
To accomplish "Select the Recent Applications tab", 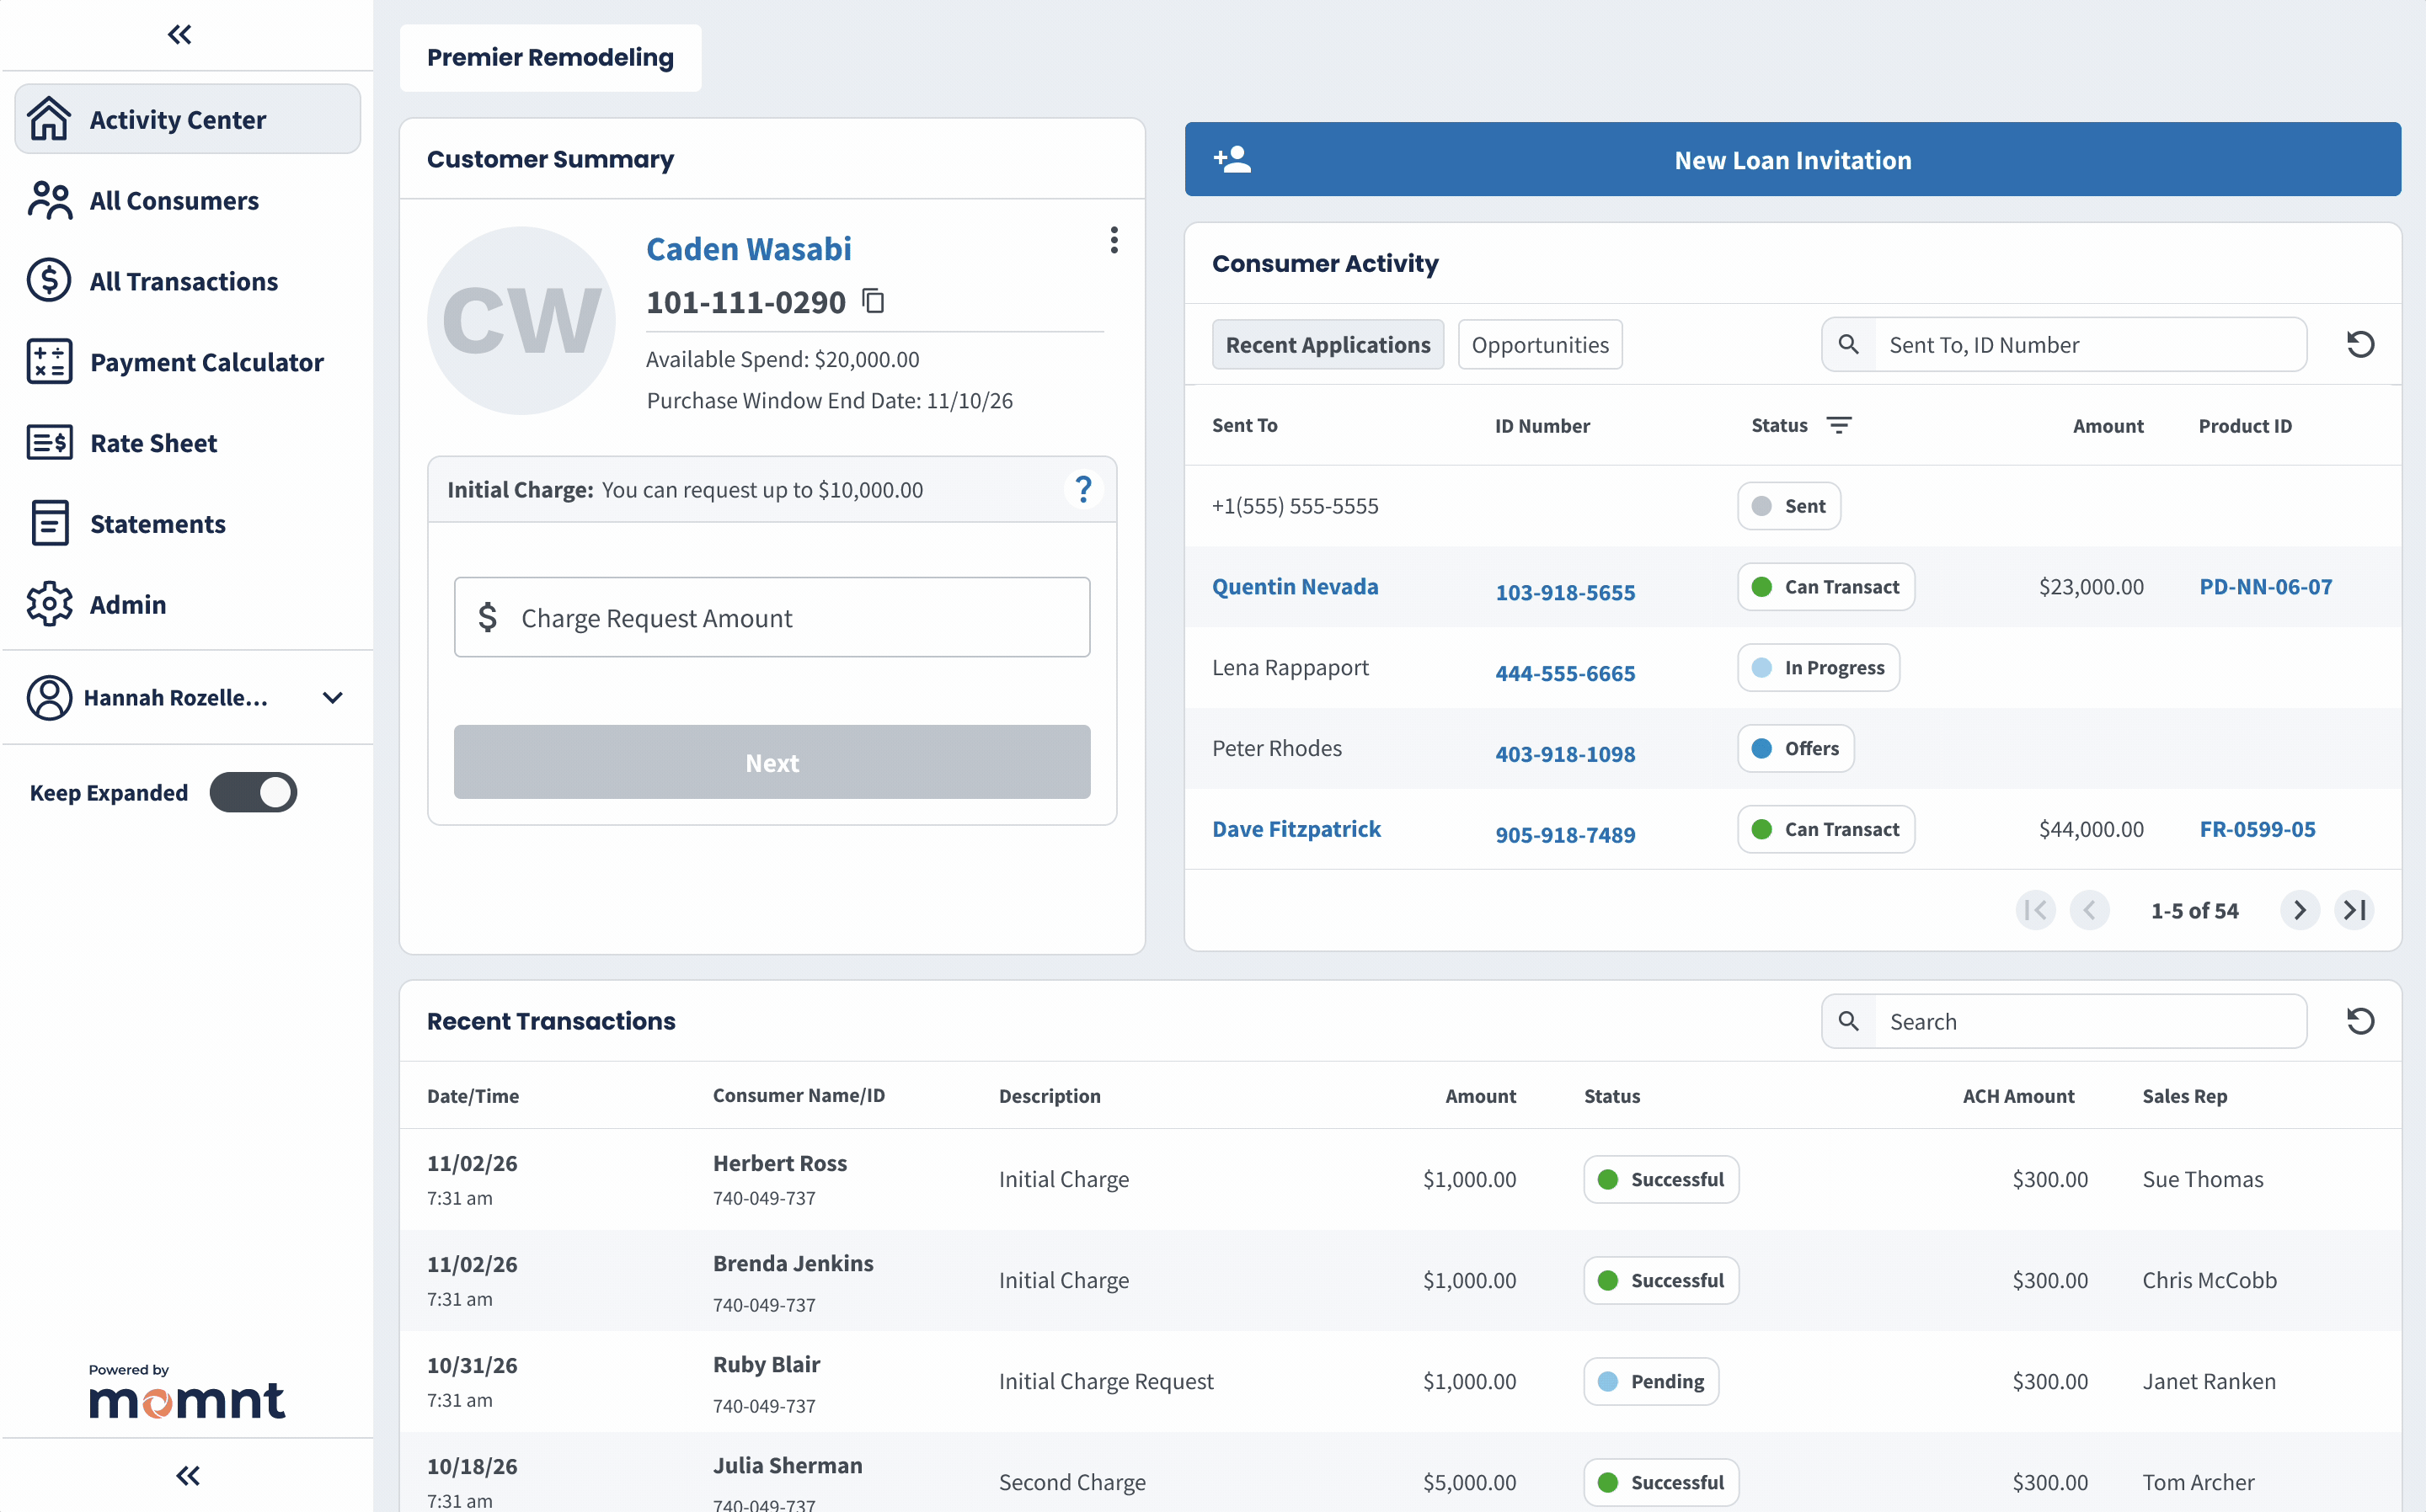I will (1328, 344).
